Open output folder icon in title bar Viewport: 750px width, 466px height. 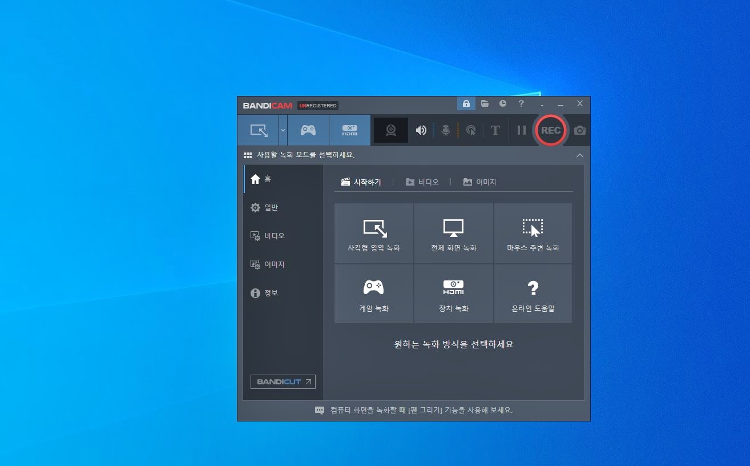click(x=485, y=103)
